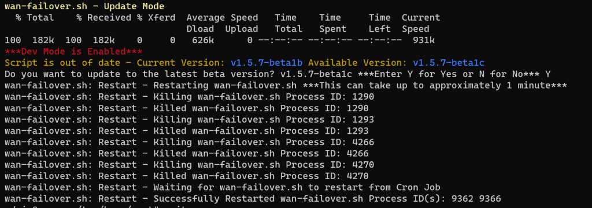The width and height of the screenshot is (592, 208).
Task: Click the 'Killing' line for Process ID 1290
Action: point(189,97)
